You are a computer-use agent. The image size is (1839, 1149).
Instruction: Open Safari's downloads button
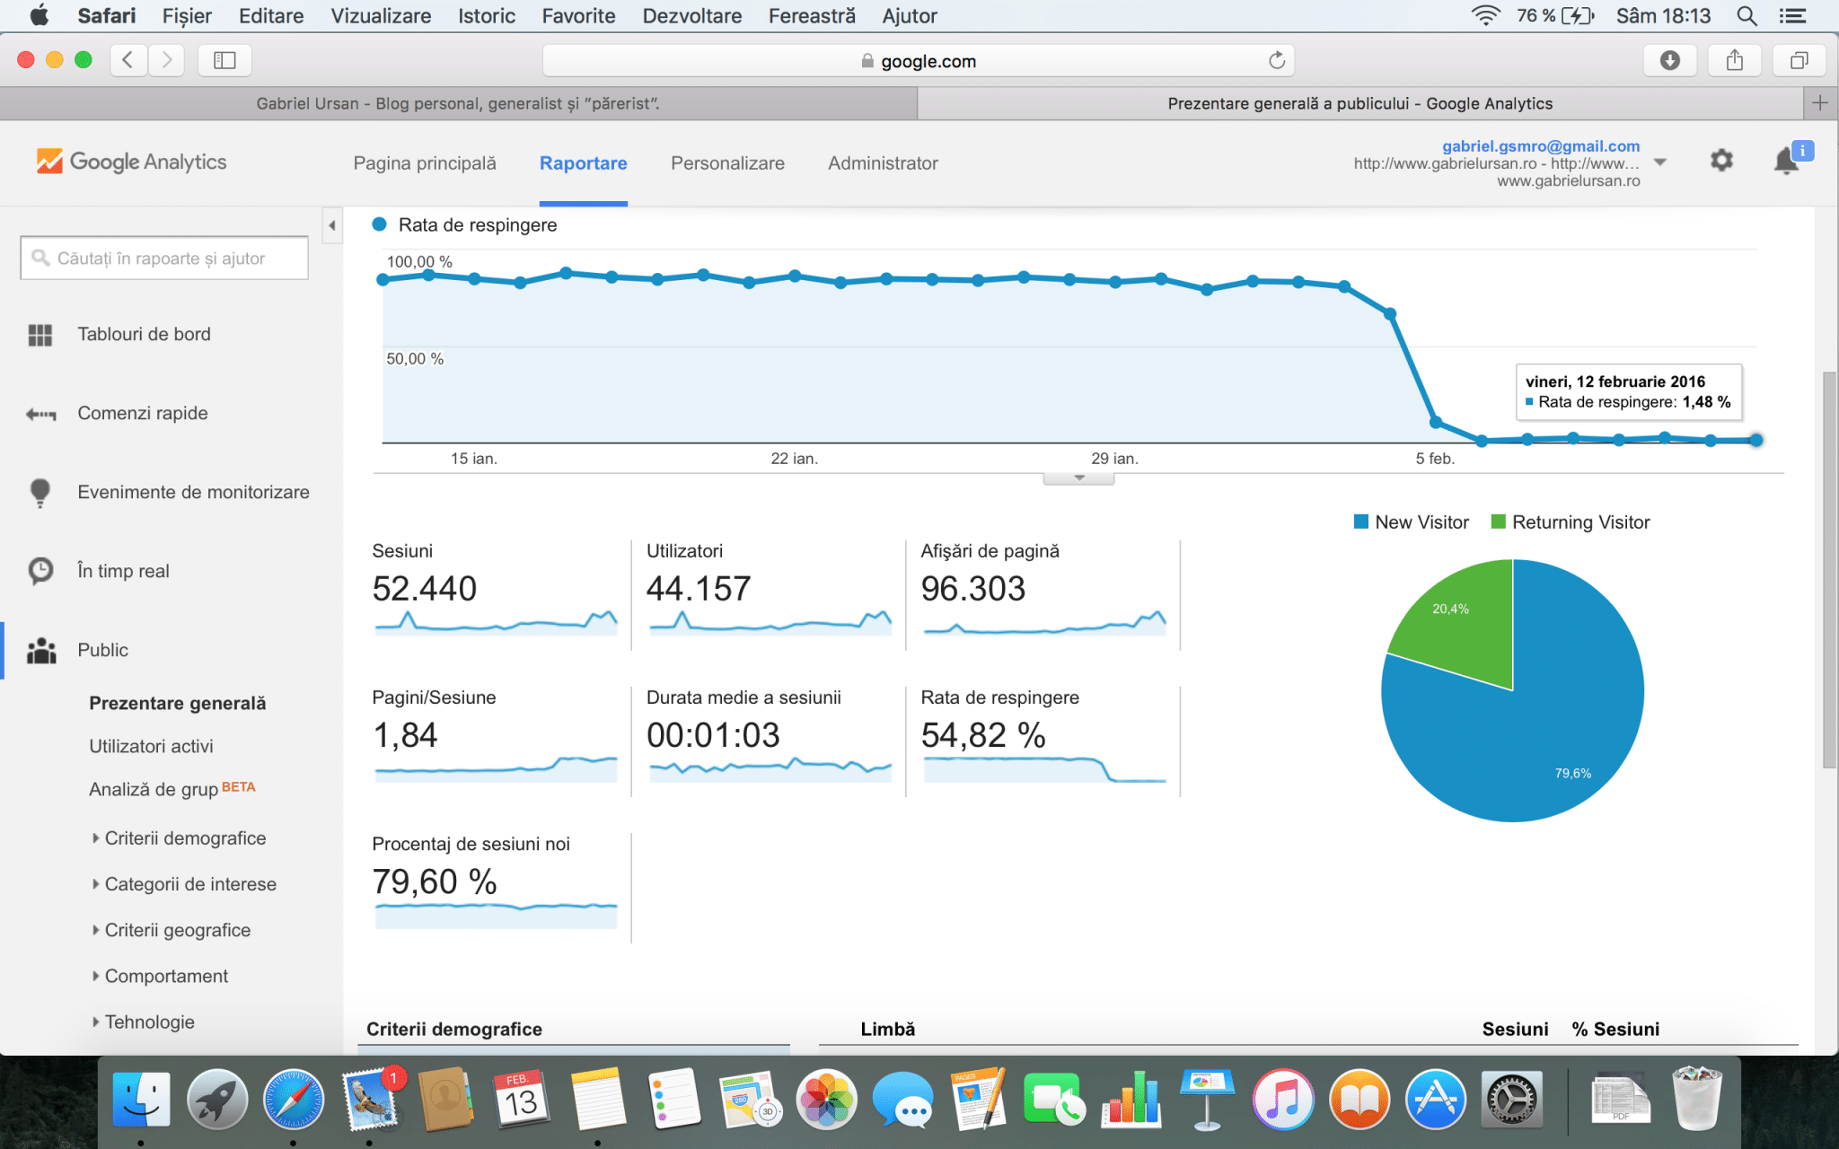click(1670, 60)
